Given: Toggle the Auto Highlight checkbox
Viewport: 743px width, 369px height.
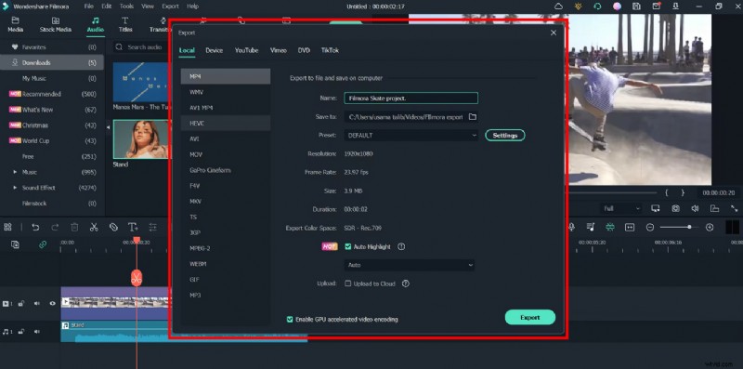Looking at the screenshot, I should tap(347, 246).
